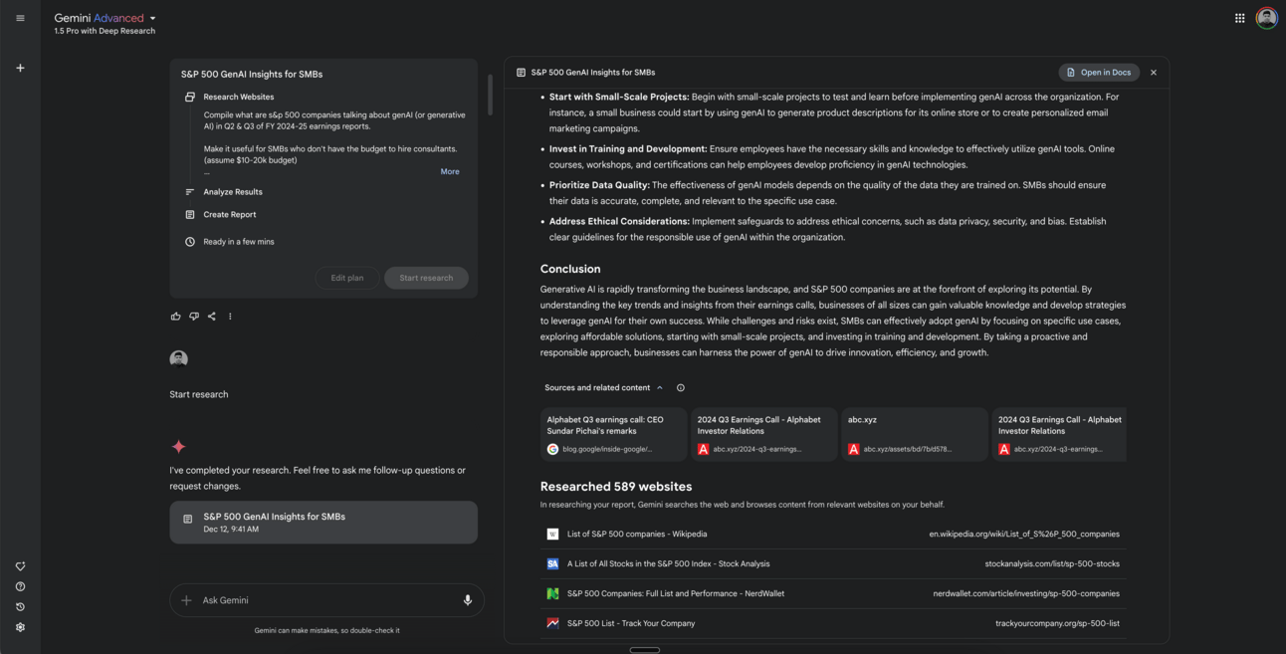Click stockanalysis.com/list/sp-500-stocks URL text

coord(1052,563)
